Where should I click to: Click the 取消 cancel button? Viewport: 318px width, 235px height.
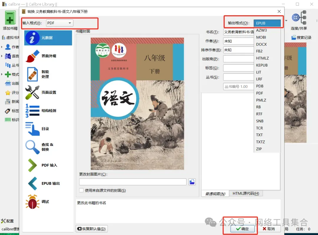click(x=269, y=229)
